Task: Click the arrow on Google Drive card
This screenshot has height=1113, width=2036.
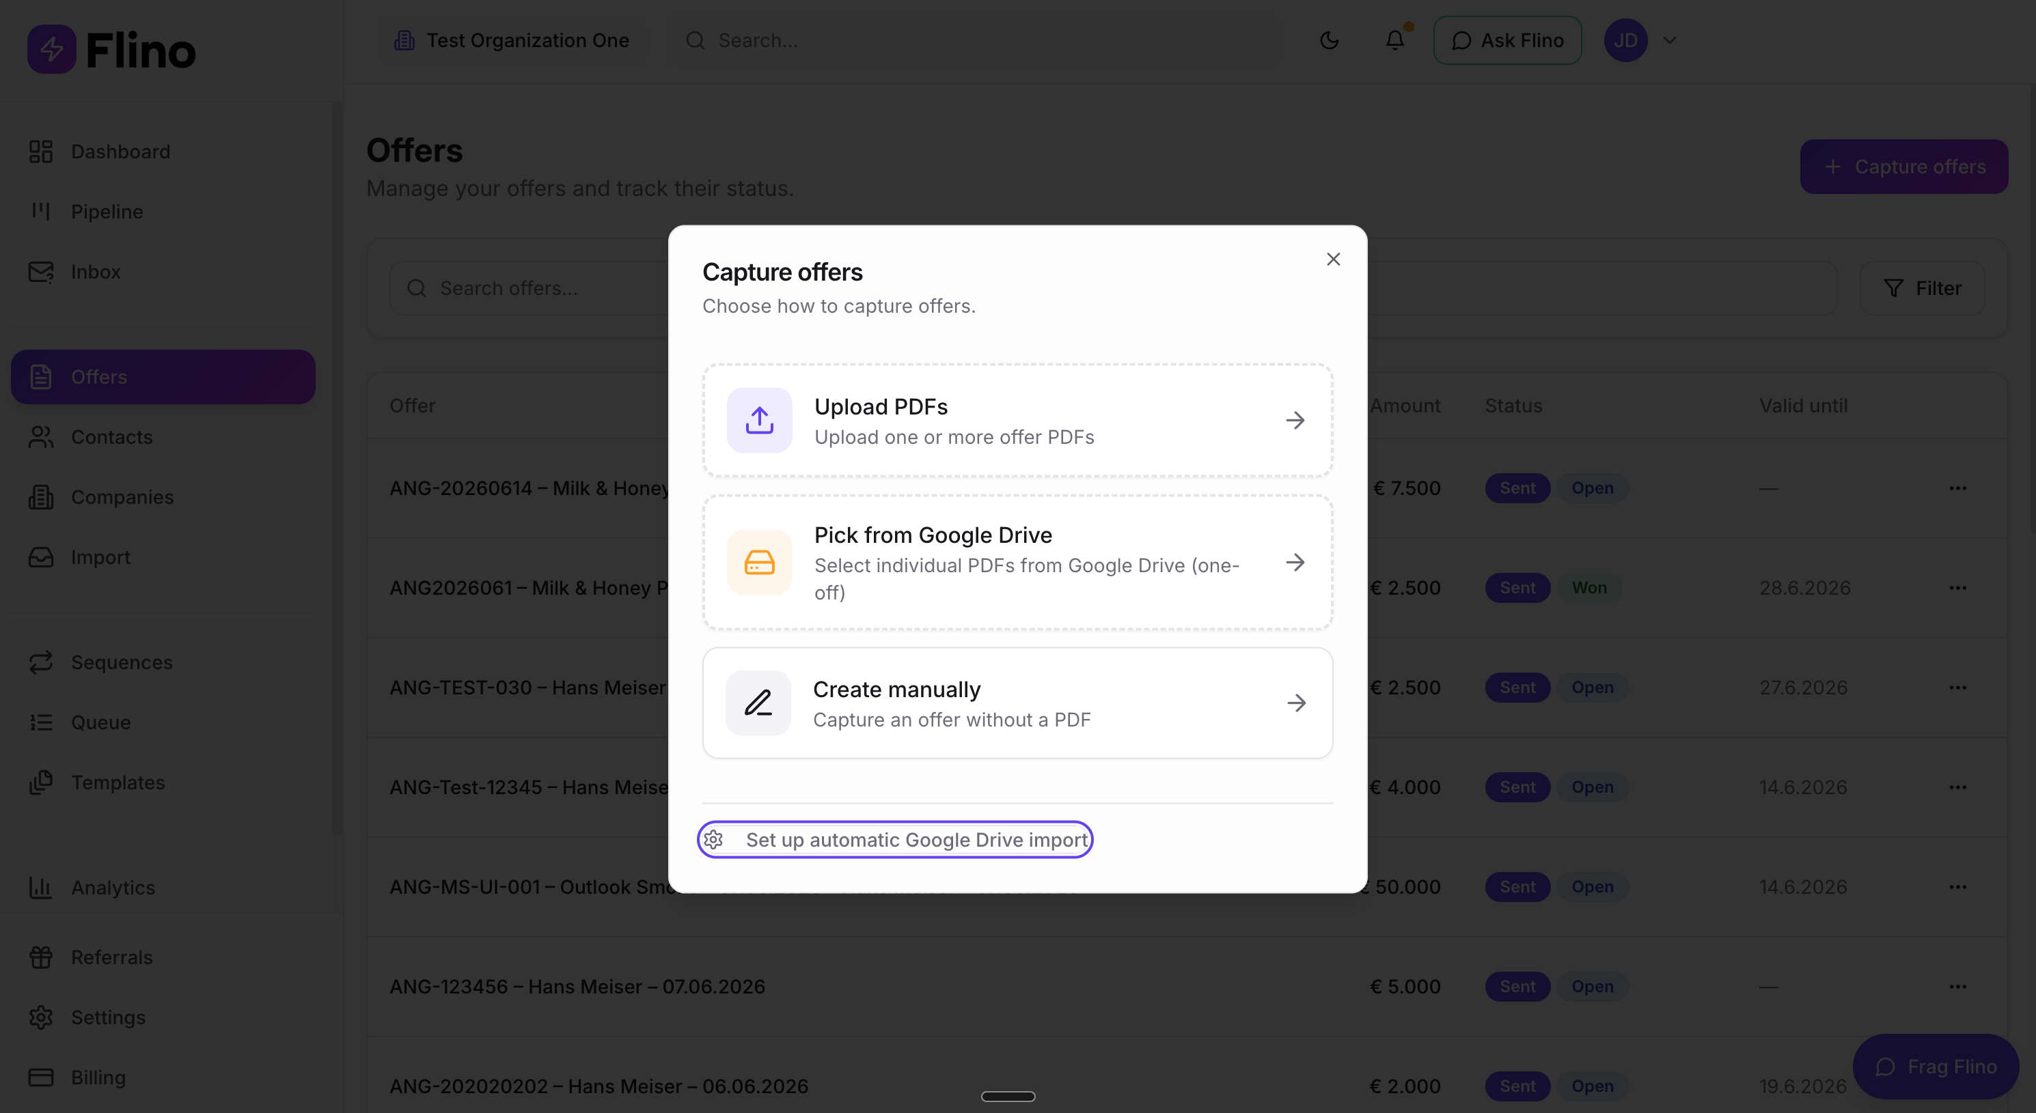Action: [x=1295, y=563]
